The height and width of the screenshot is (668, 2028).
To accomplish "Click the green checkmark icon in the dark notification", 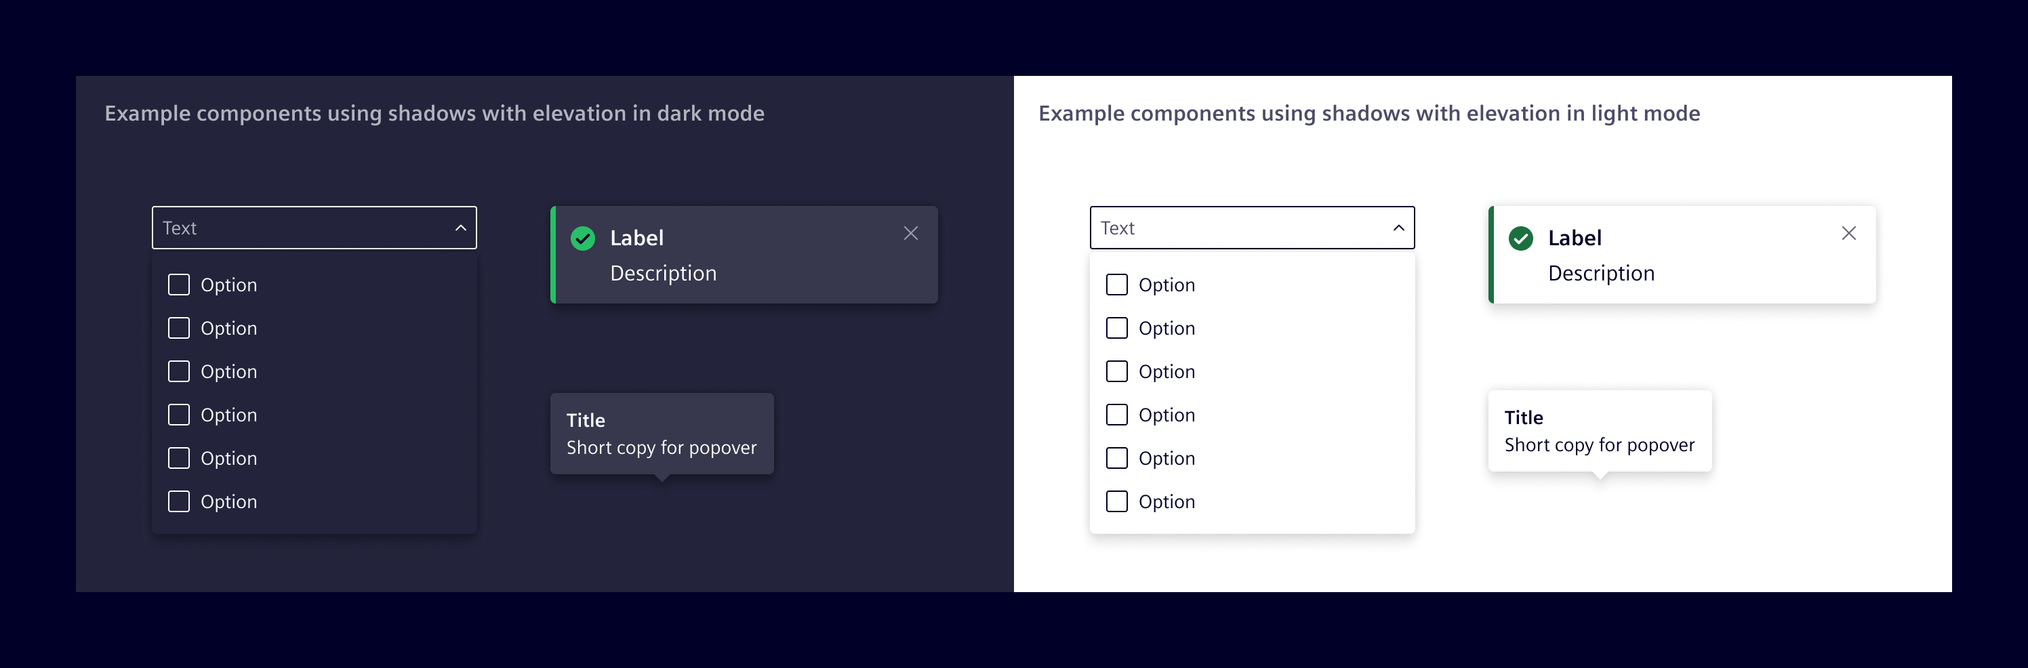I will [x=583, y=238].
